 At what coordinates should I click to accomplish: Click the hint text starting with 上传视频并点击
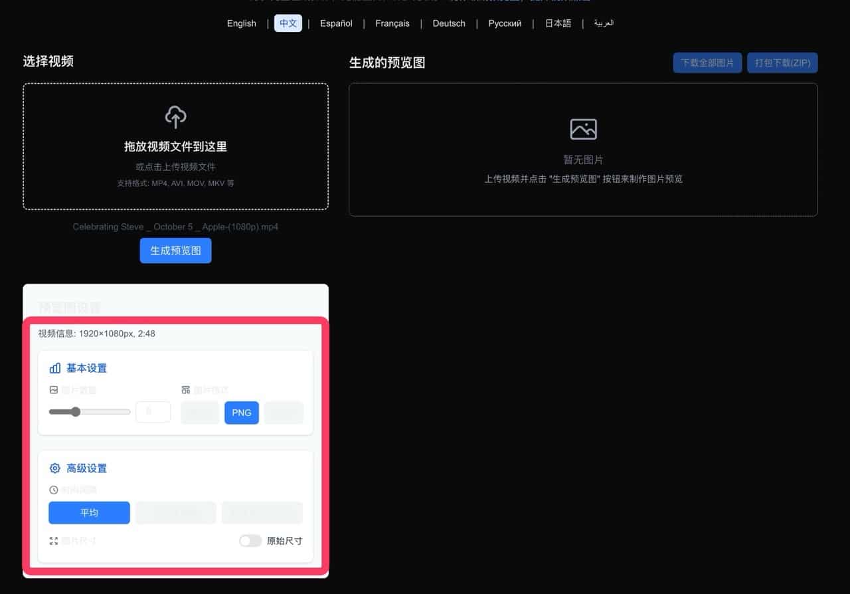[x=583, y=179]
